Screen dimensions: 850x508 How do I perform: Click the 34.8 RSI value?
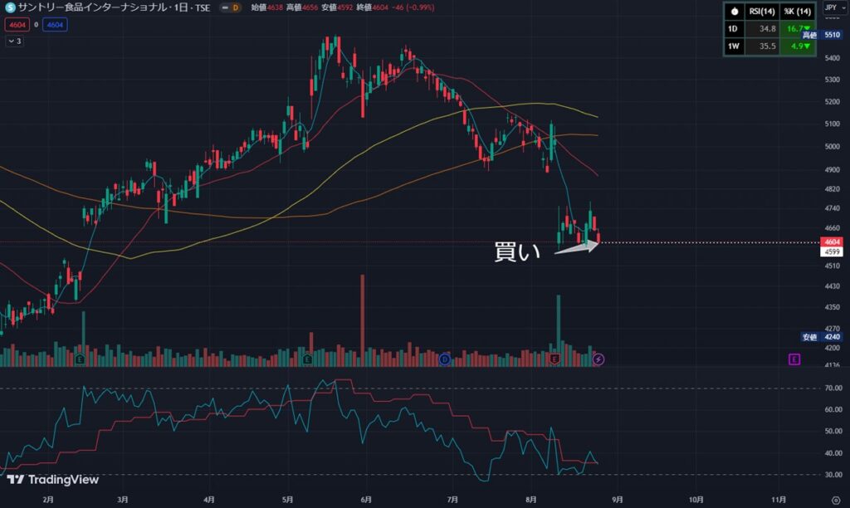click(767, 29)
